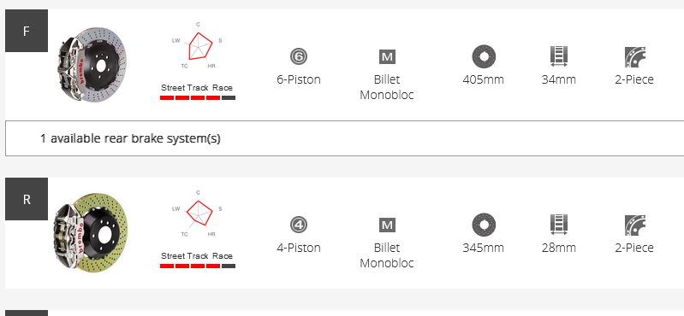
Task: Click the rear 2-Piece disc type icon
Action: 634,225
